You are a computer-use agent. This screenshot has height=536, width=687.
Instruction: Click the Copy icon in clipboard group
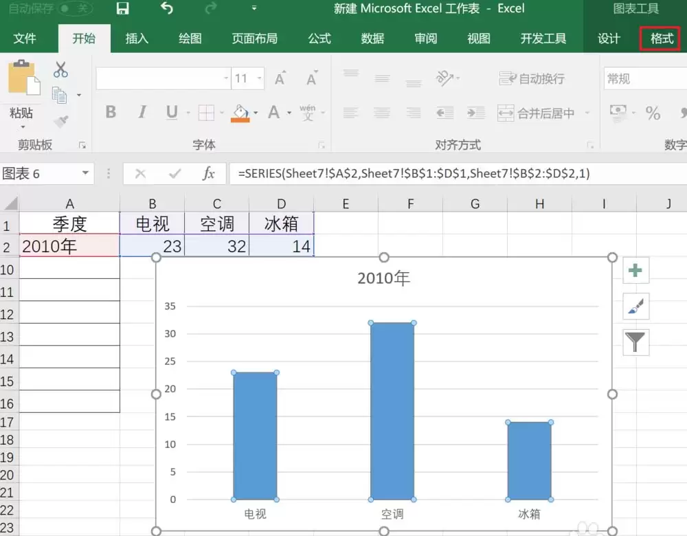pos(60,95)
